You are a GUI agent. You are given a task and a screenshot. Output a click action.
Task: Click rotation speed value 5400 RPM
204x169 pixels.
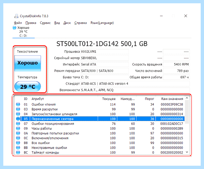tap(176, 64)
